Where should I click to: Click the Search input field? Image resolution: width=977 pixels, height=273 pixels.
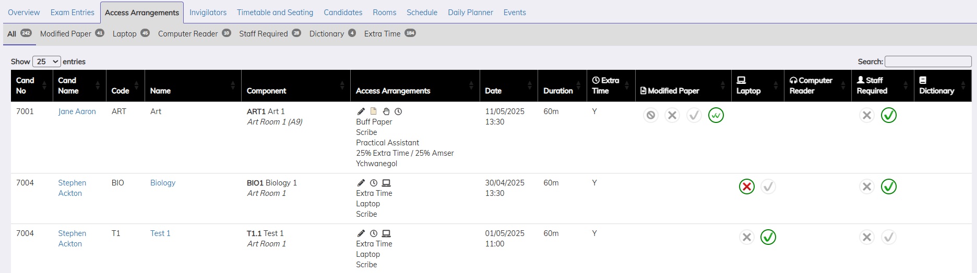(927, 61)
